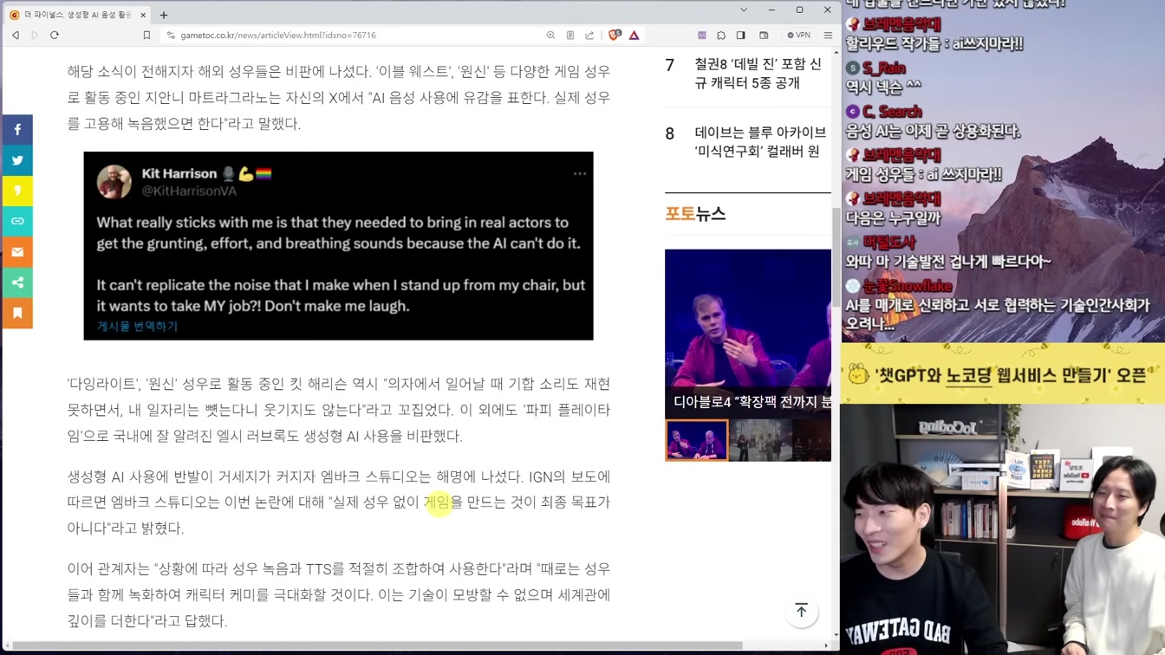Click the zoom magnifier icon in address bar
This screenshot has width=1165, height=655.
point(550,36)
